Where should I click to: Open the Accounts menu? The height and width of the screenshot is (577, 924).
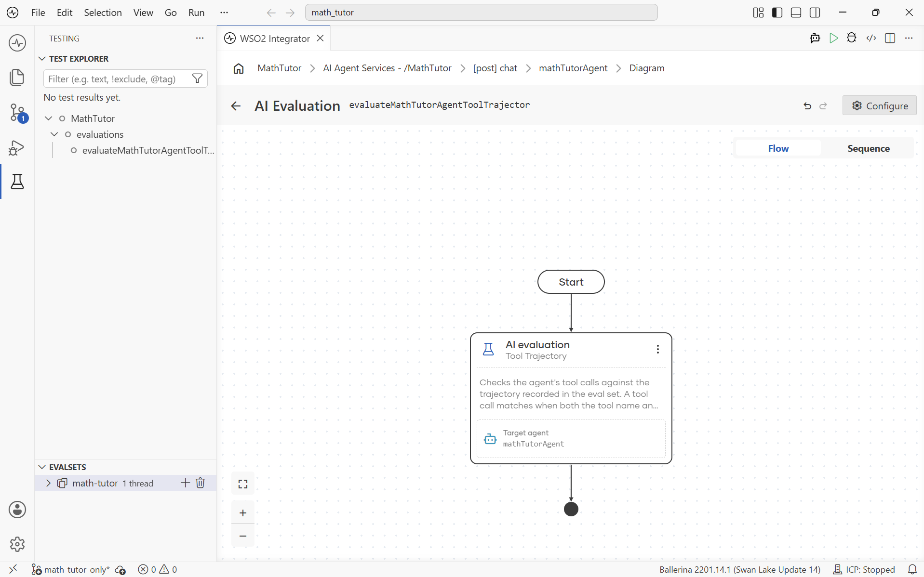17,510
